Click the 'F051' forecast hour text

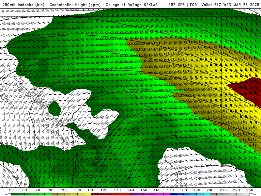195,5
